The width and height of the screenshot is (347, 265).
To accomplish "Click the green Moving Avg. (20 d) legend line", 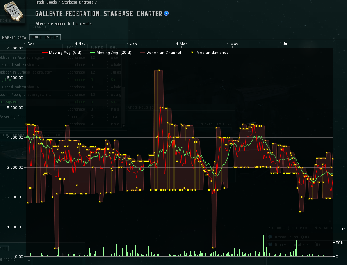I will pos(92,53).
